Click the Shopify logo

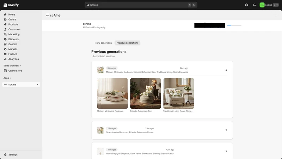11,5
